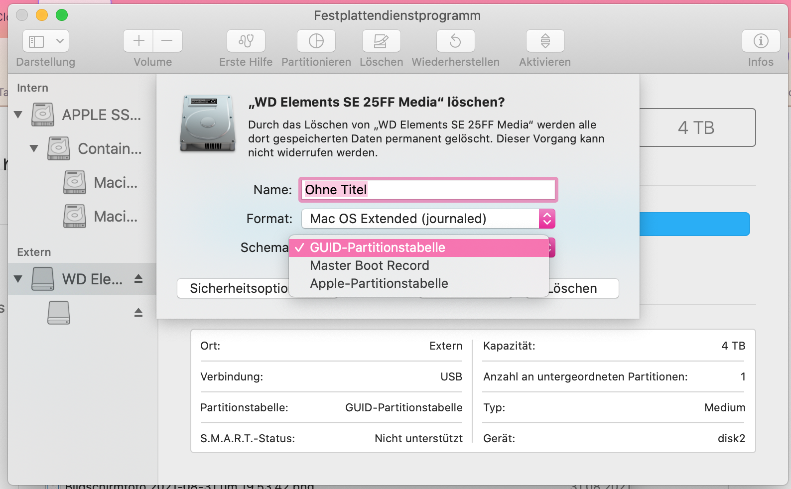This screenshot has height=489, width=791.
Task: Click the Name text field
Action: click(428, 190)
